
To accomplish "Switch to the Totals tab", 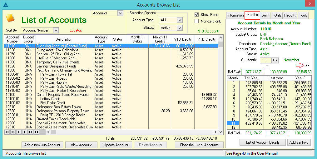I will tap(276, 15).
